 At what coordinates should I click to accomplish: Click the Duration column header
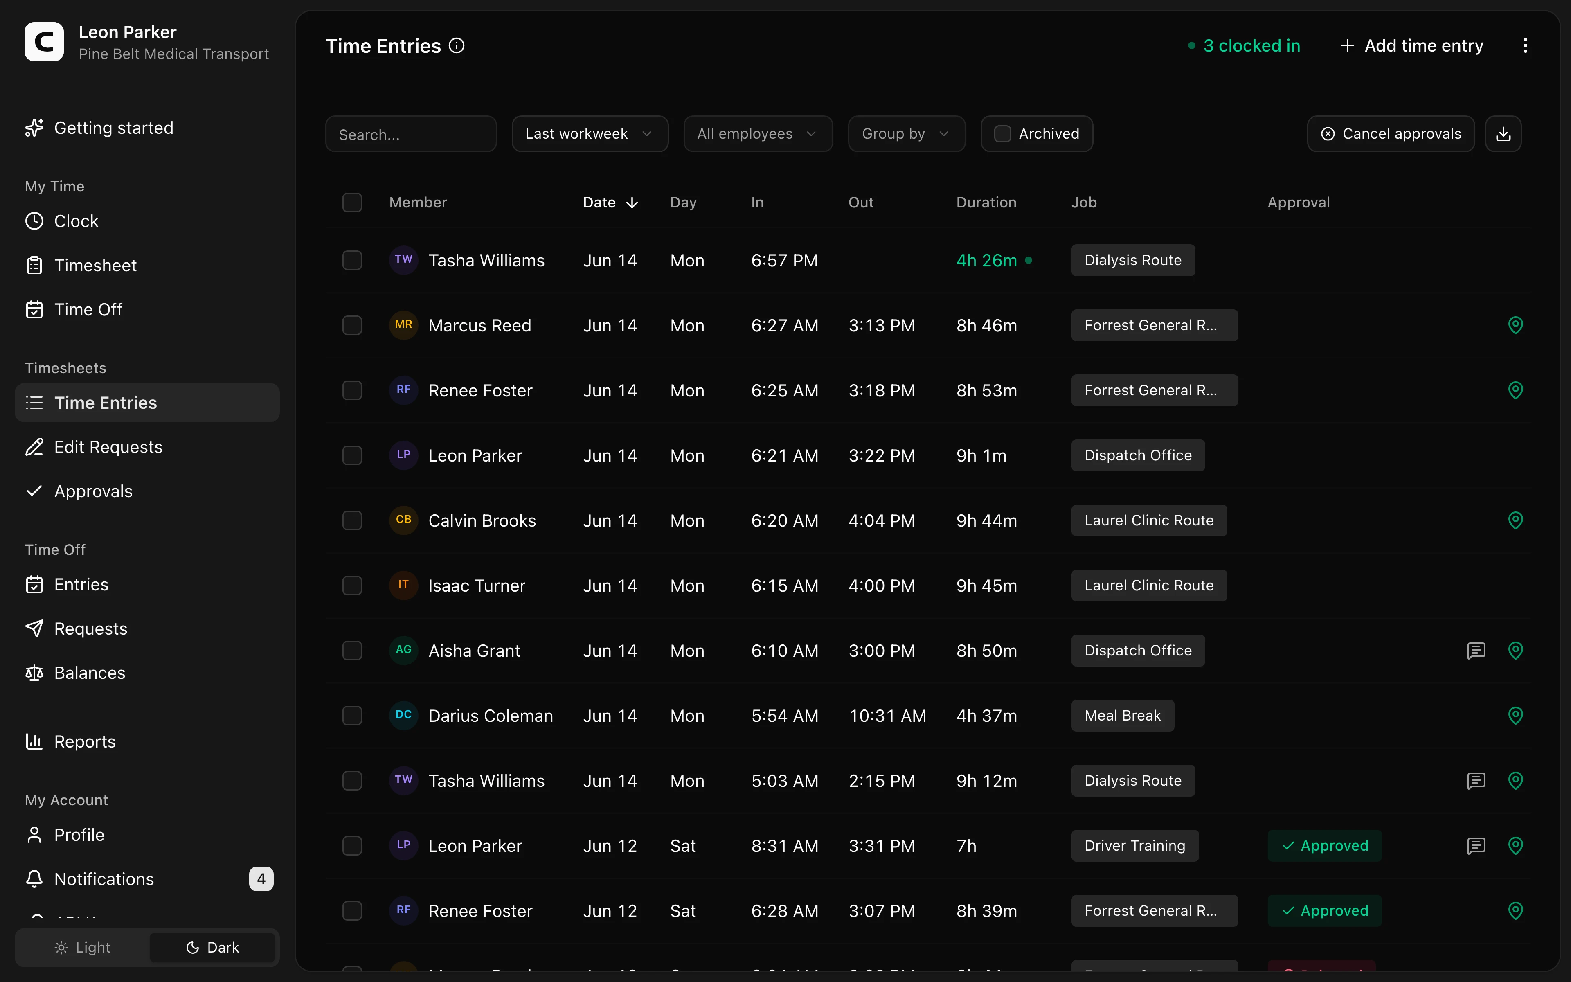tap(986, 203)
